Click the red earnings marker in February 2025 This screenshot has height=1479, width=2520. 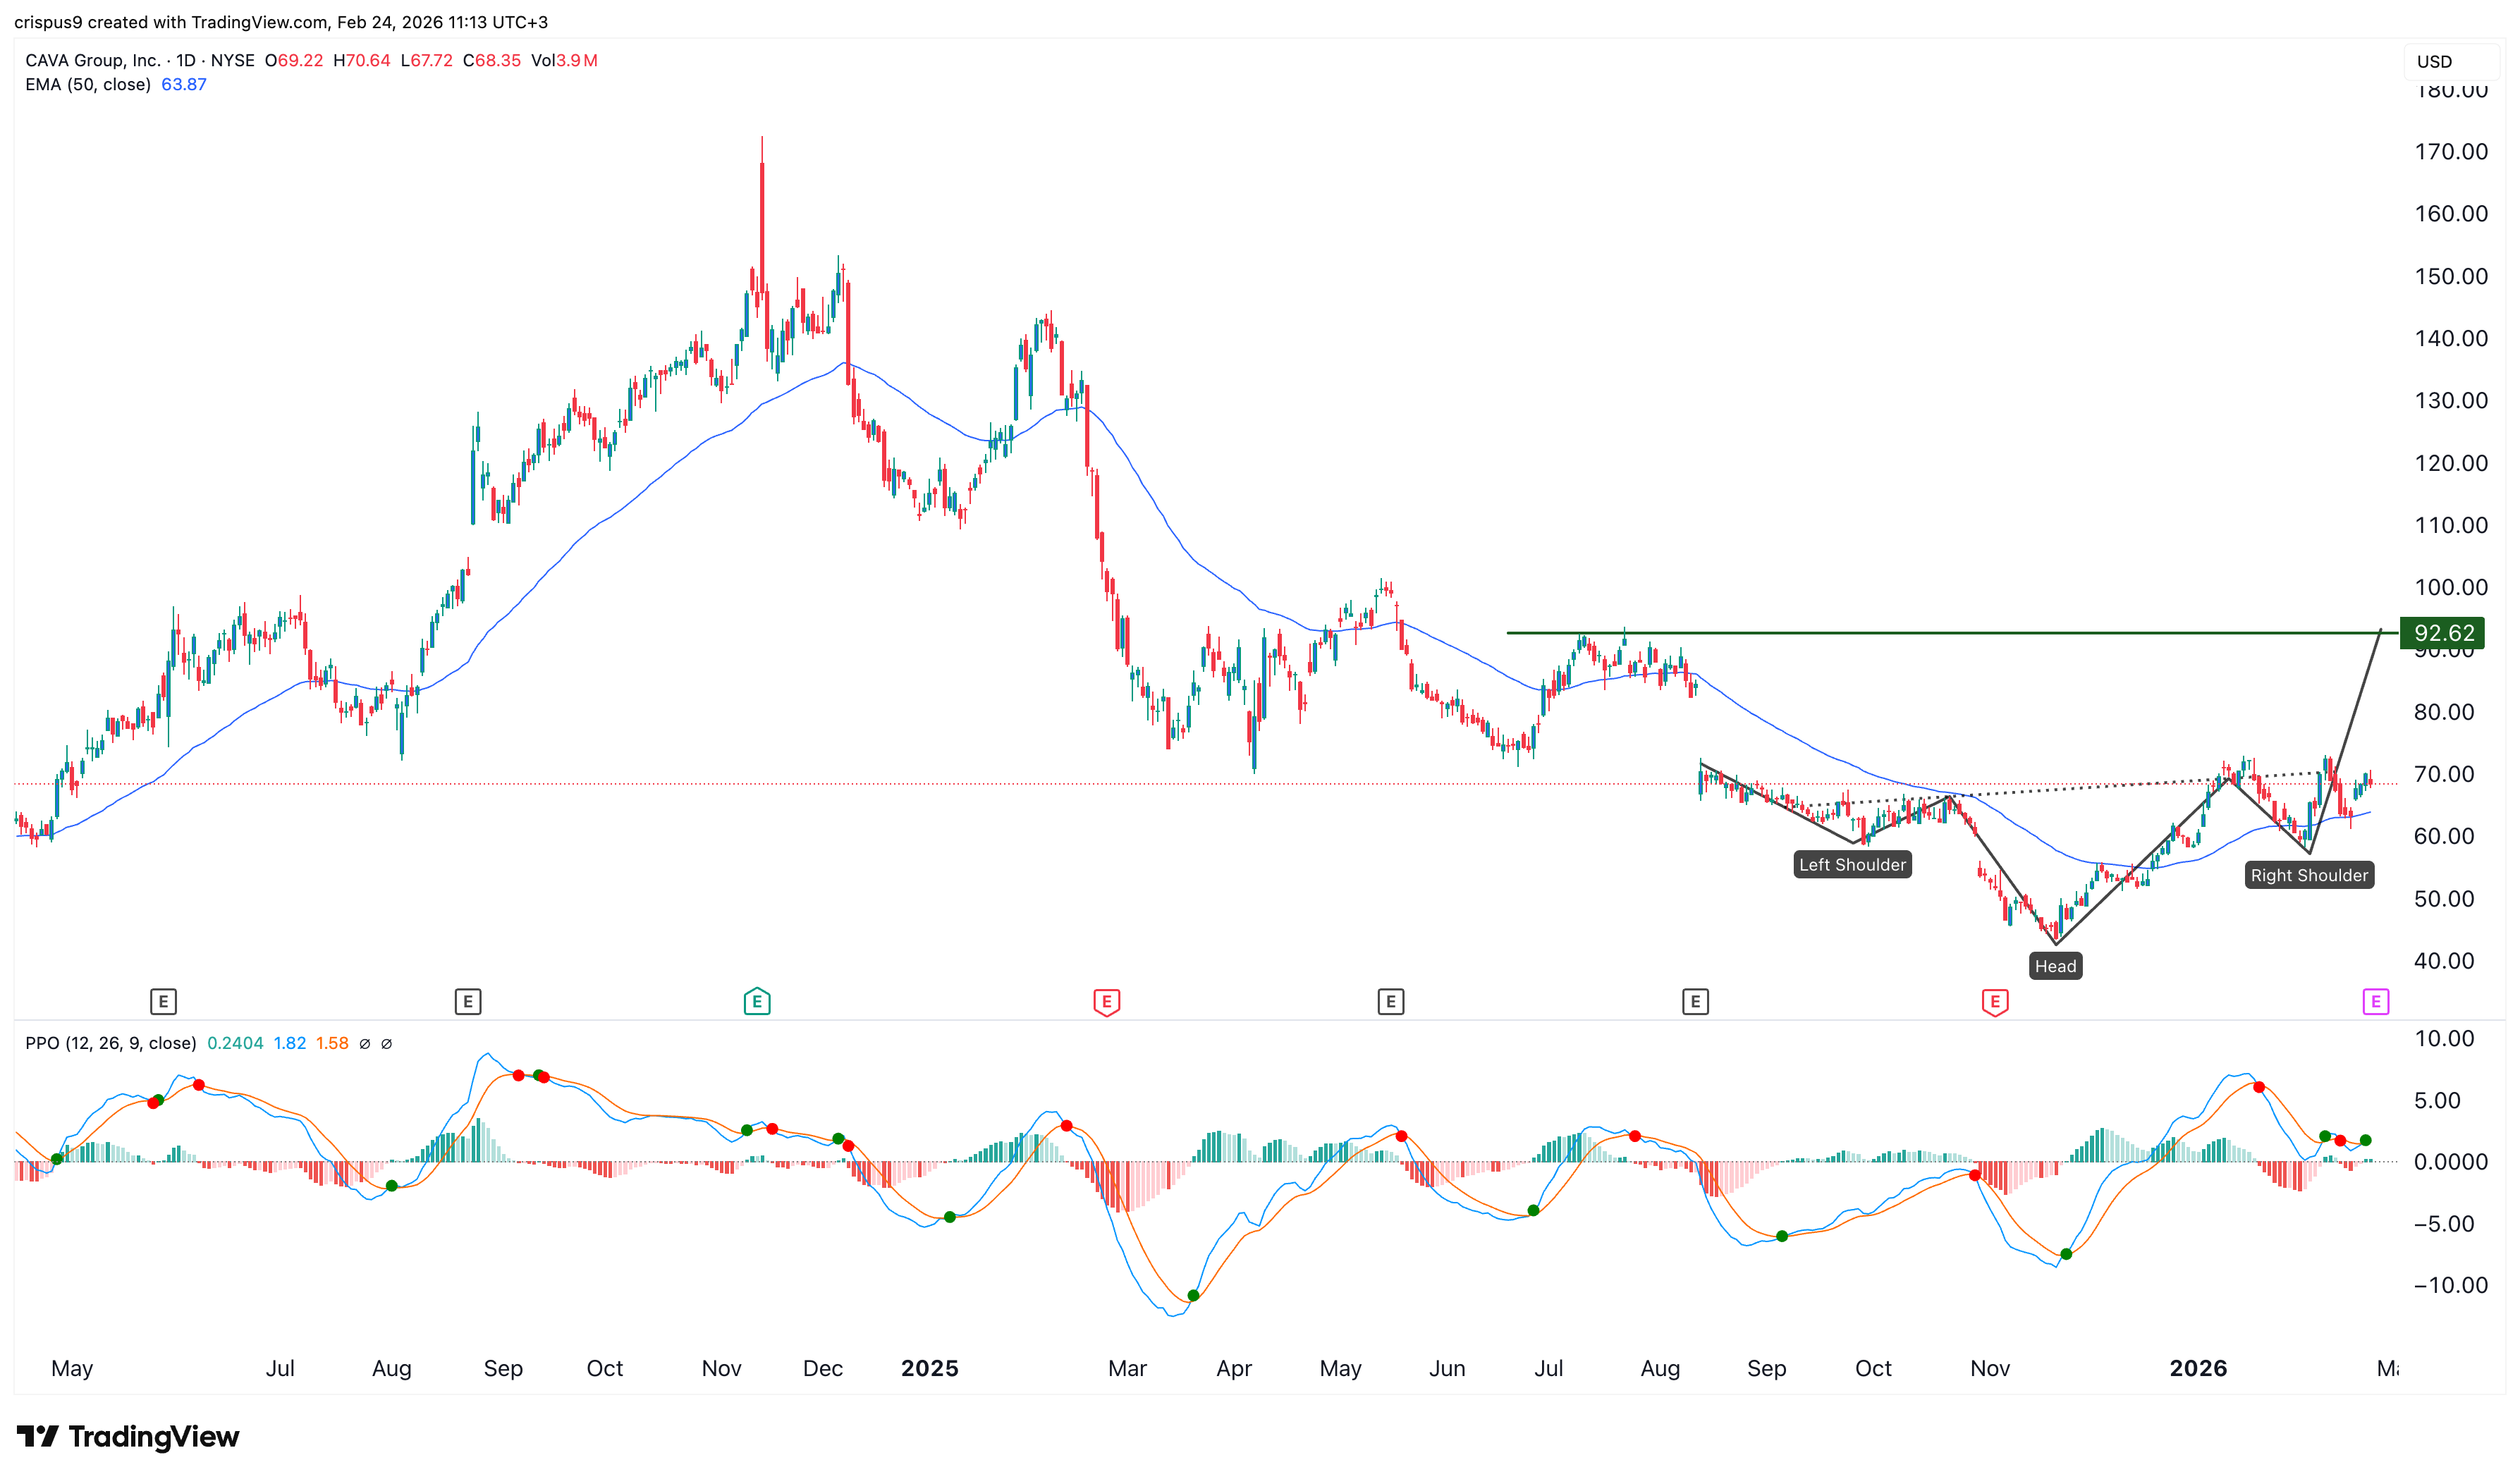click(1106, 1001)
